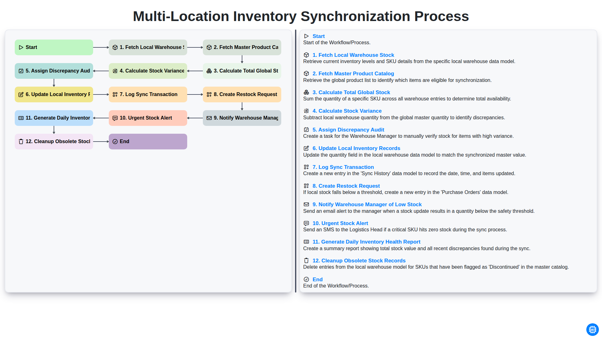The width and height of the screenshot is (602, 339).
Task: Click the trash icon beside Cleanup Obsolete Stock Records entry
Action: (306, 261)
